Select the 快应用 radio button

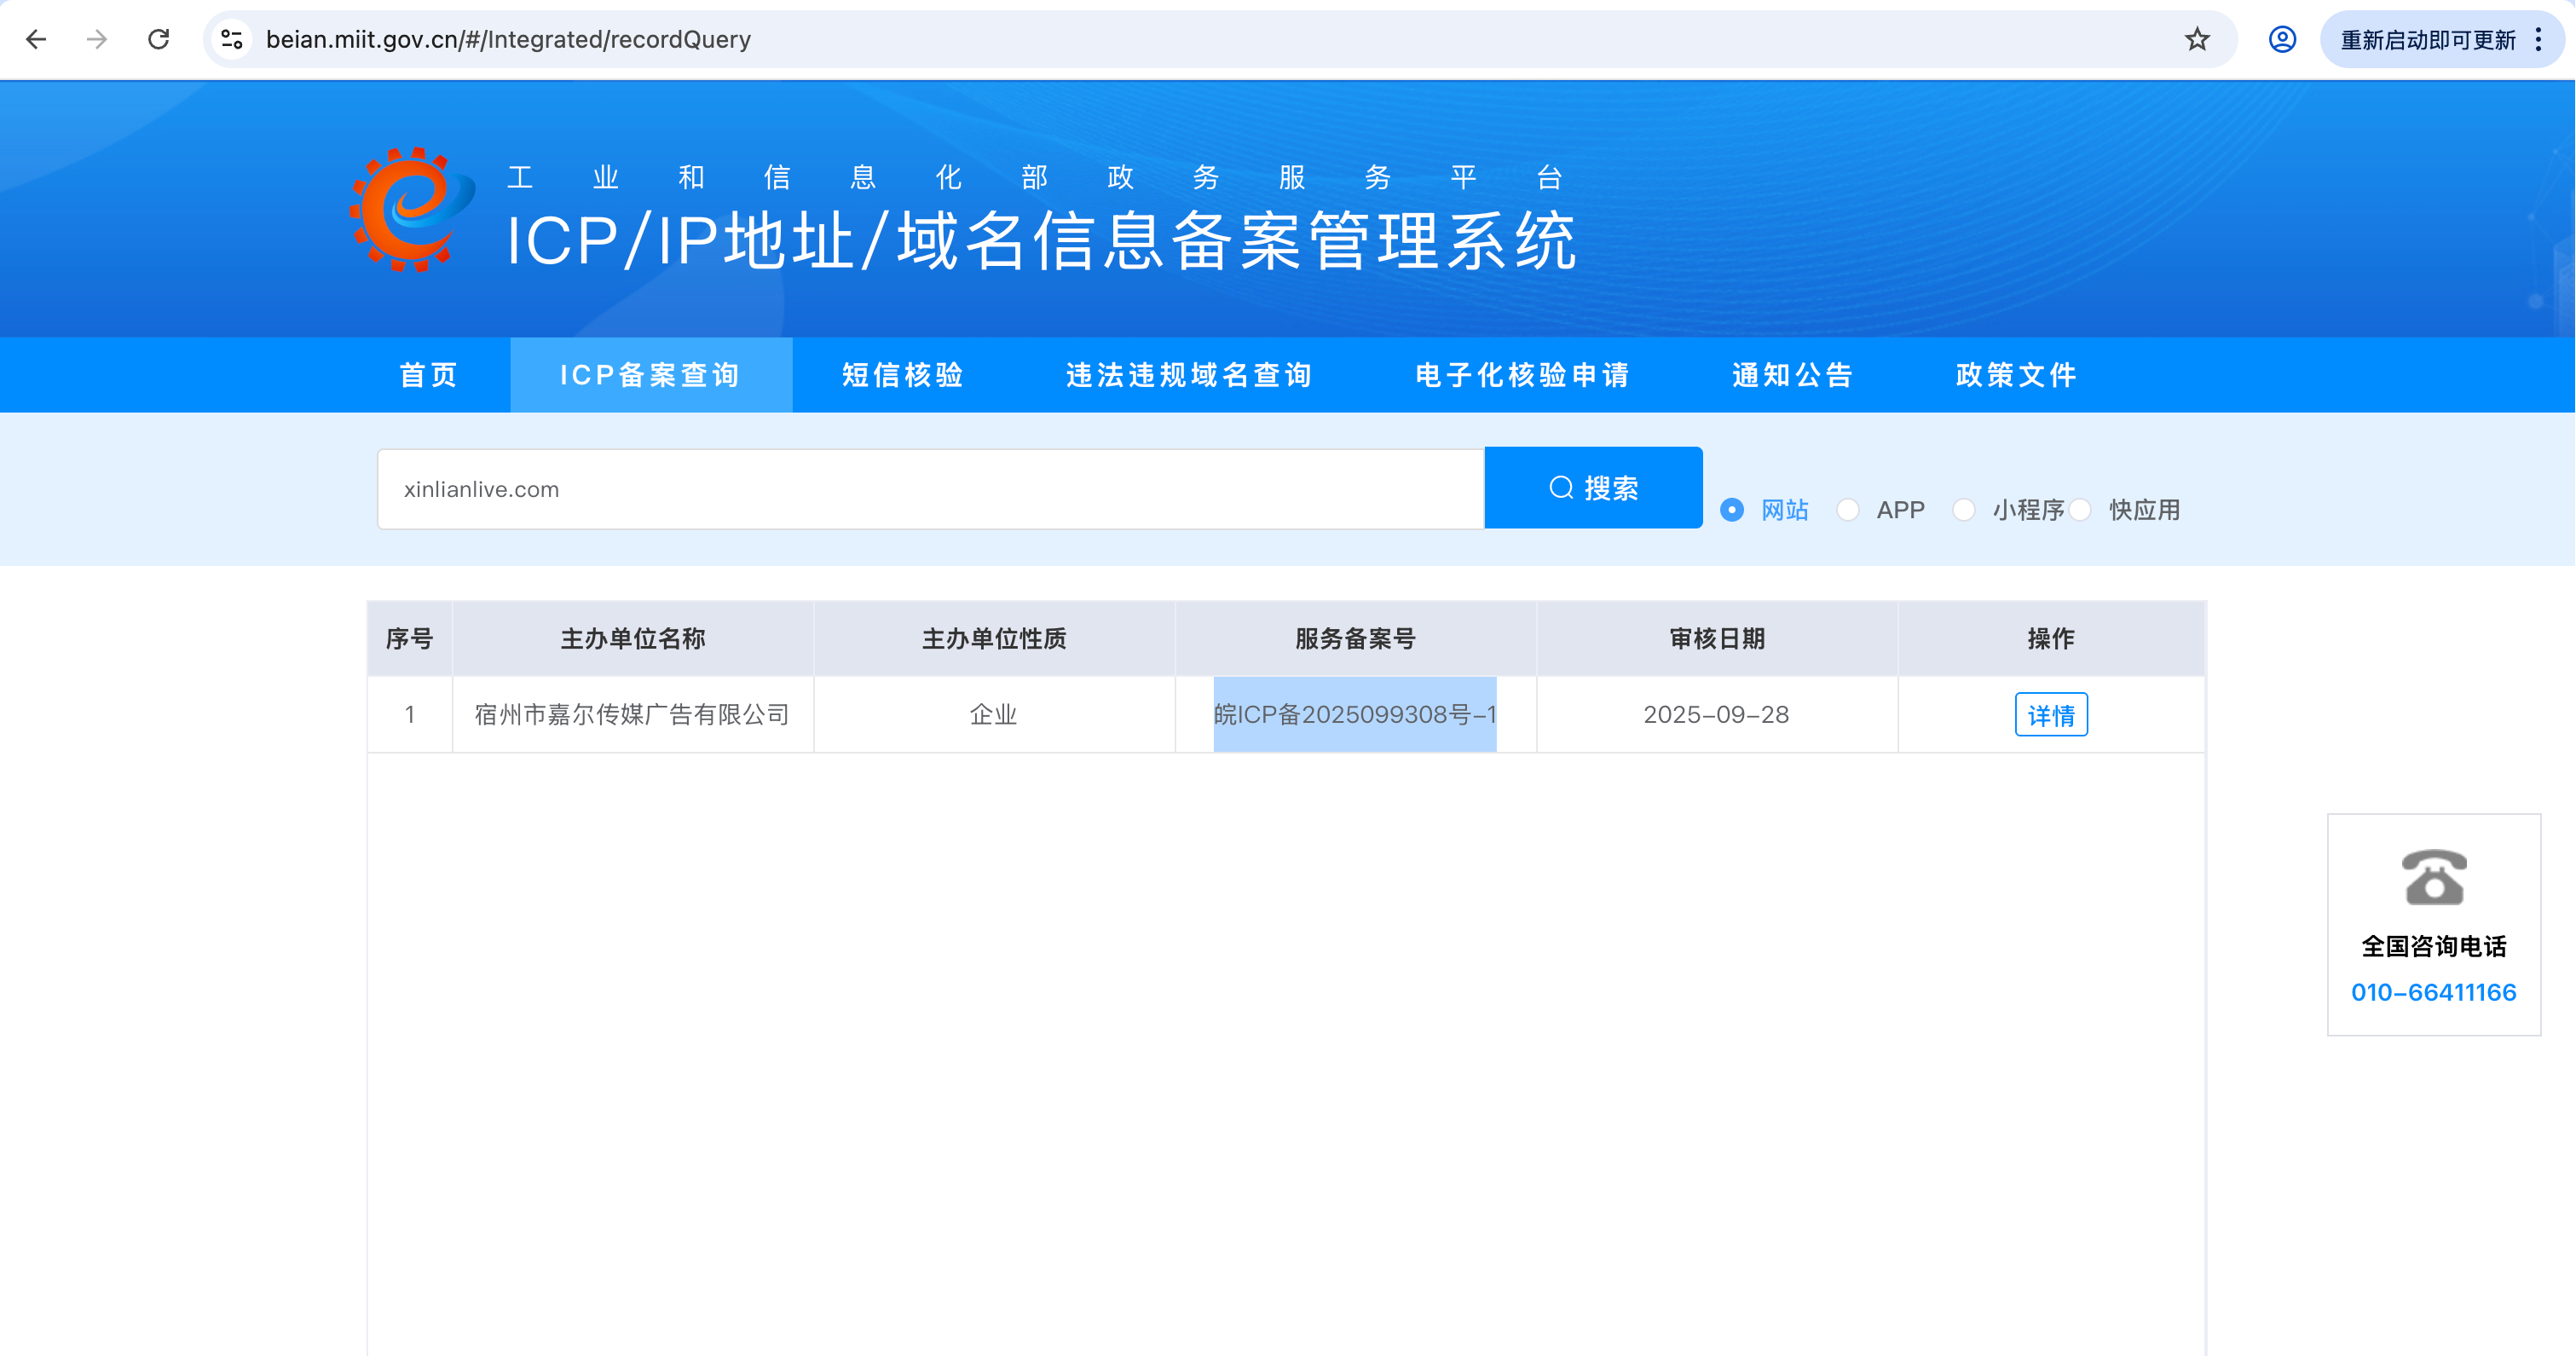2081,510
